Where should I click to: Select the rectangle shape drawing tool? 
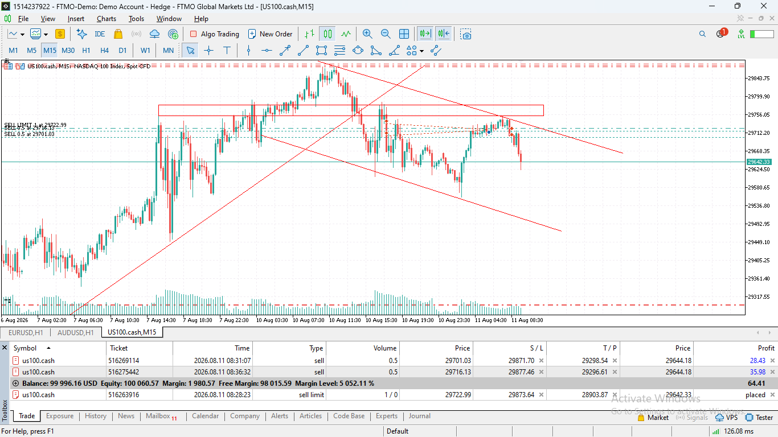click(x=321, y=51)
